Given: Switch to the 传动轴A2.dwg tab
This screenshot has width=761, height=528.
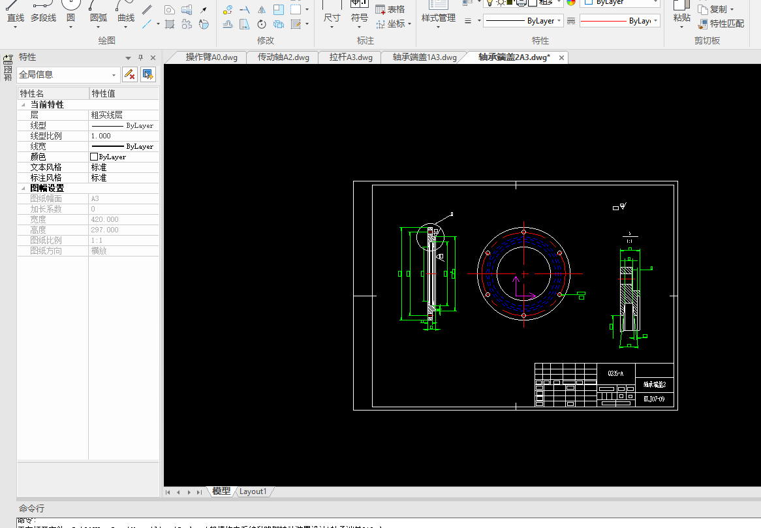Looking at the screenshot, I should click(283, 57).
